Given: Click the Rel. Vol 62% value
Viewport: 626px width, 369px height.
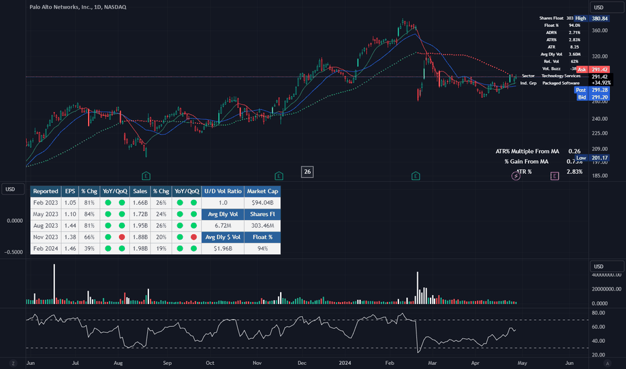Looking at the screenshot, I should [x=574, y=62].
